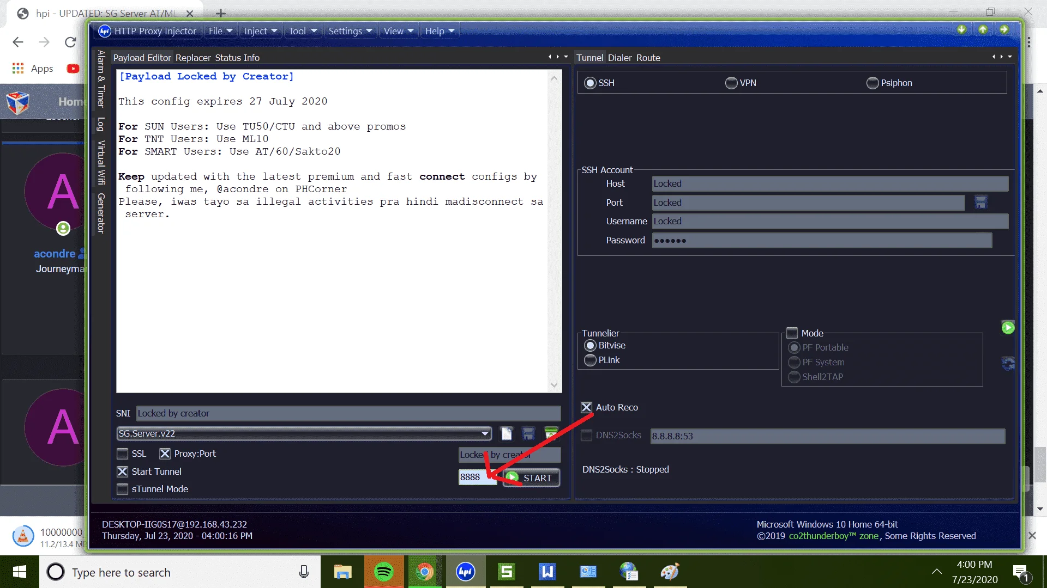Switch to the Replacer tab

(193, 58)
